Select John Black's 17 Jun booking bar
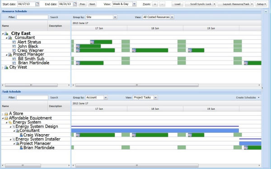The image size is (271, 169). pyautogui.click(x=89, y=46)
